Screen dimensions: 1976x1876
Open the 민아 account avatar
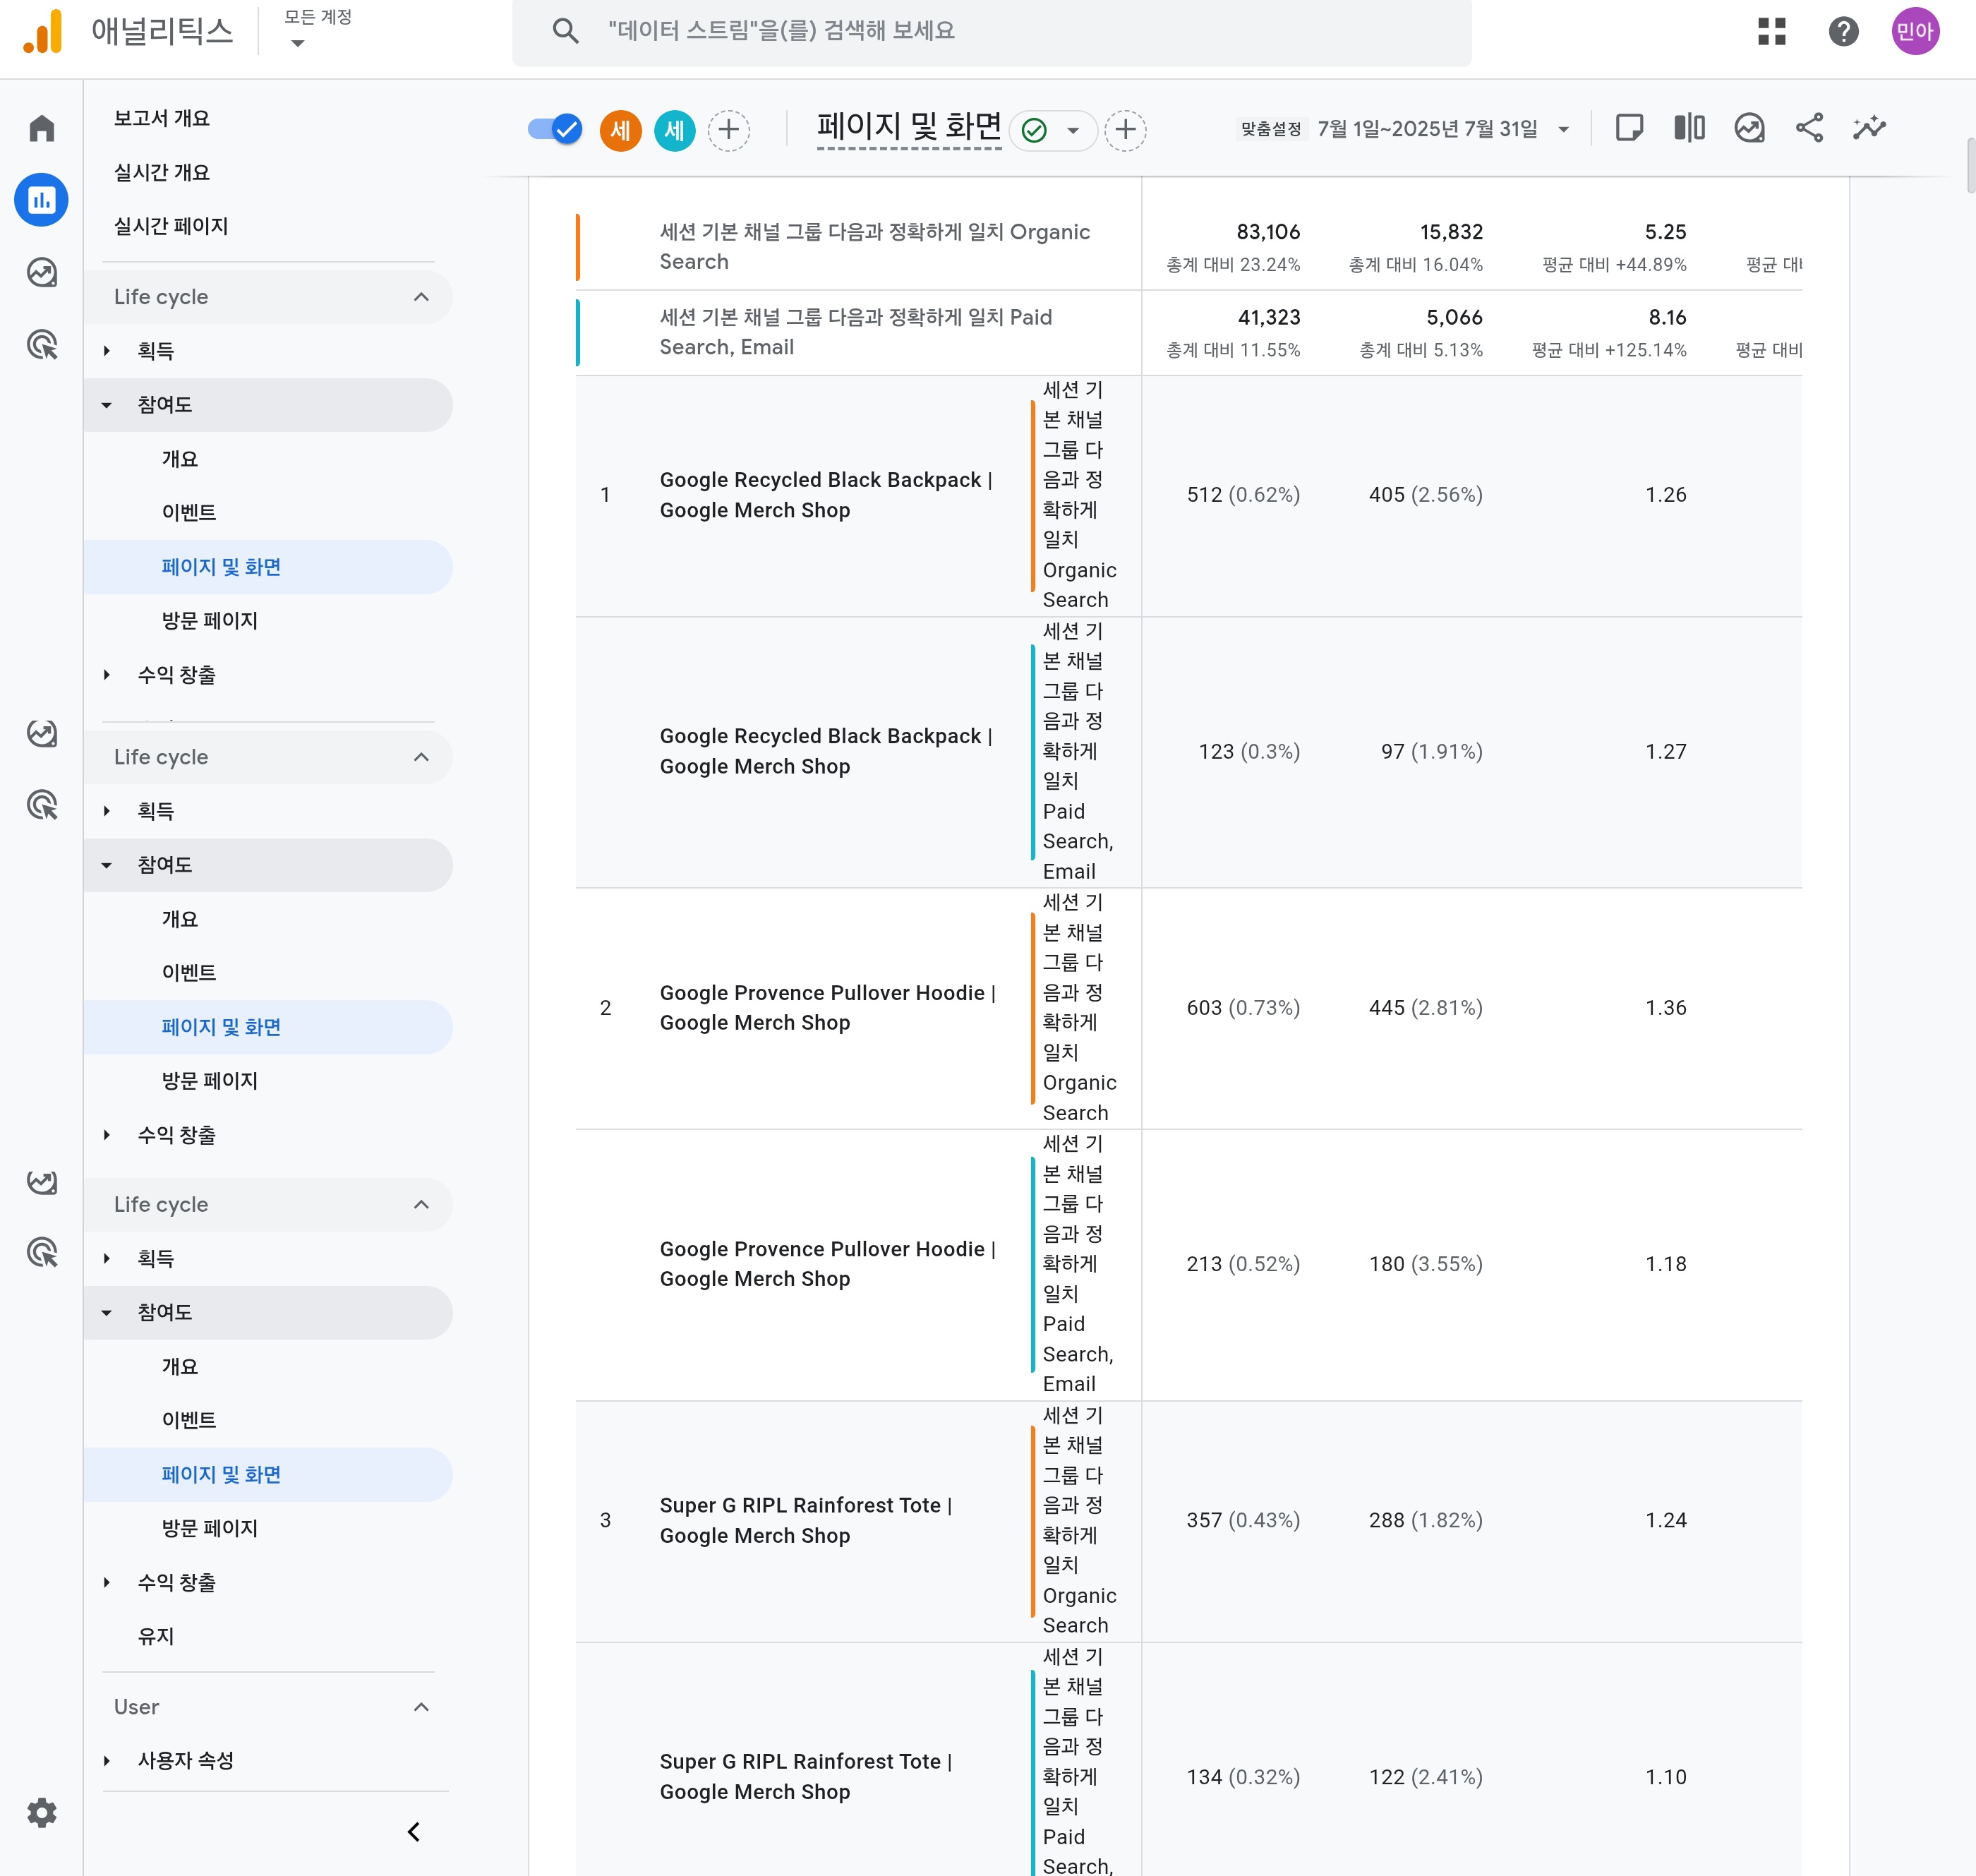1915,31
